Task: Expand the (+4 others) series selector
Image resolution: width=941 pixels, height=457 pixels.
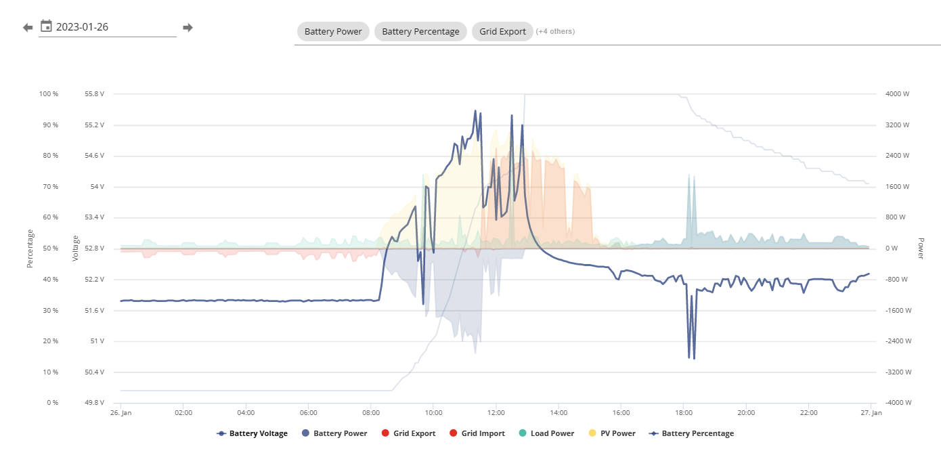Action: coord(555,31)
